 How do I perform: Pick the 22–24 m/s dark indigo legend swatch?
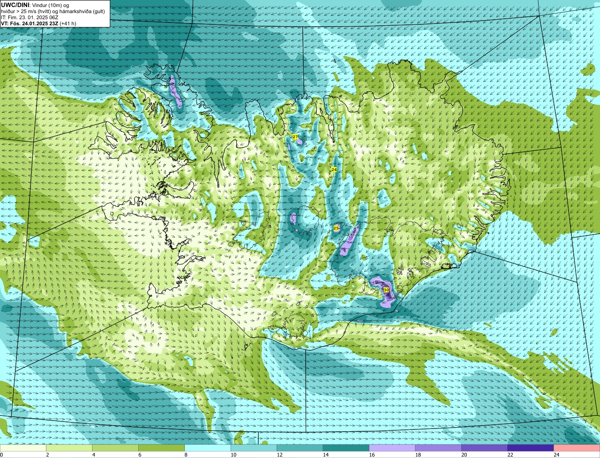[531, 448]
